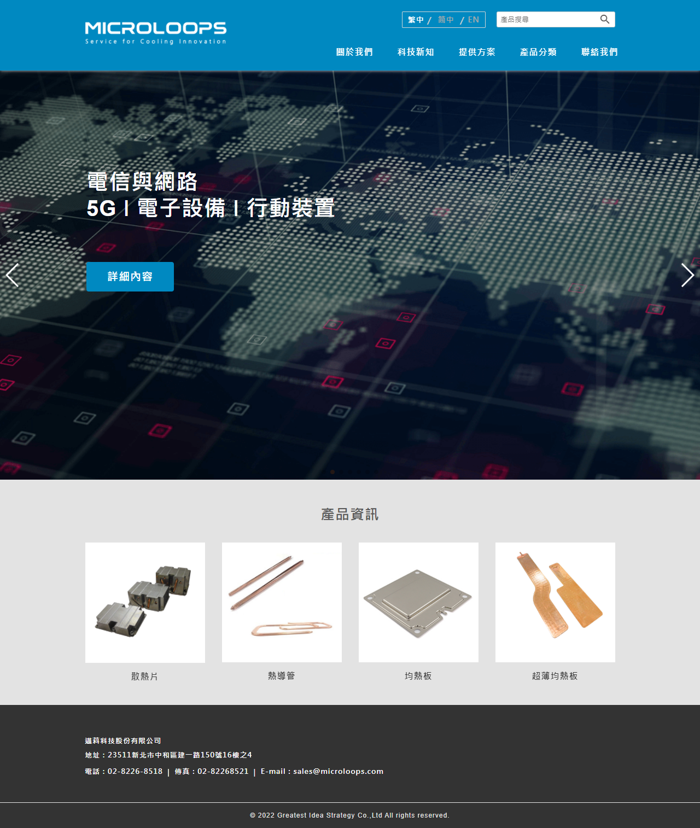Image resolution: width=700 pixels, height=828 pixels.
Task: Click the Microloops logo
Action: pyautogui.click(x=156, y=33)
